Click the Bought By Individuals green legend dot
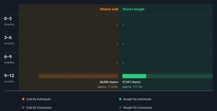Screen dimensions: 217x111 coord(120,99)
